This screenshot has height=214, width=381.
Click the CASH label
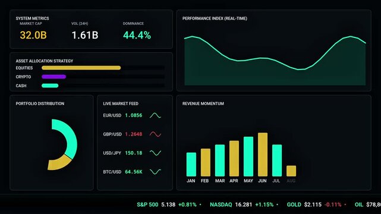coord(21,86)
